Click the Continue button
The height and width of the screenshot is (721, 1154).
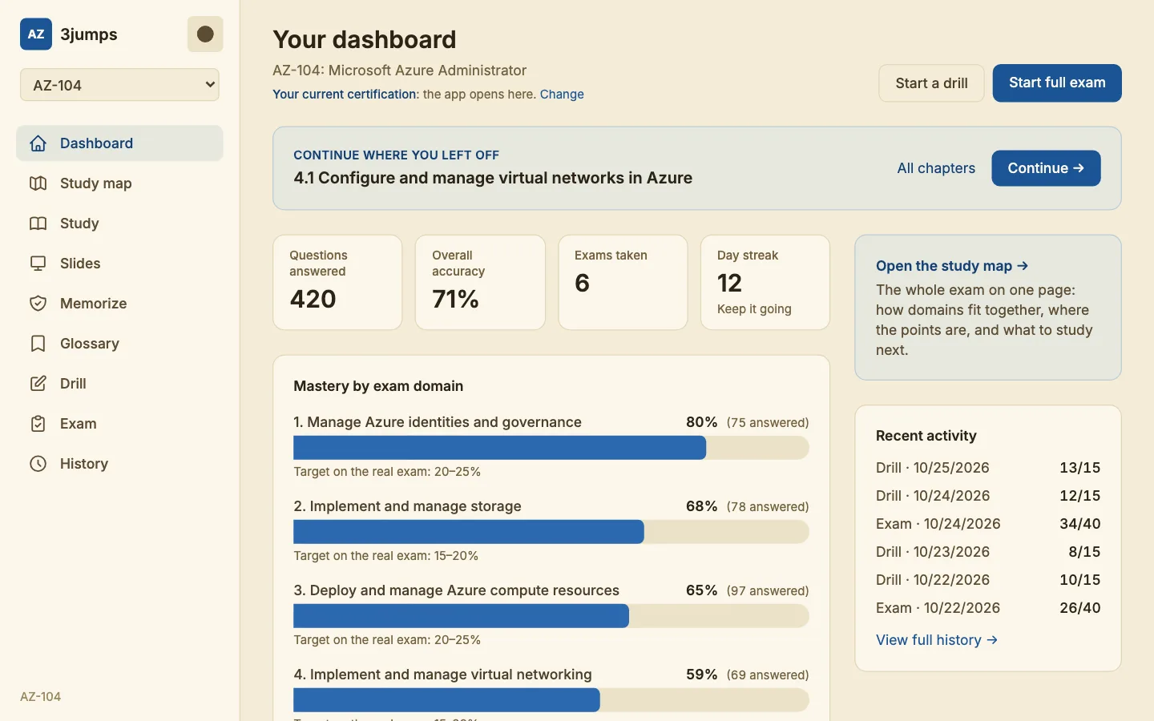coord(1046,168)
